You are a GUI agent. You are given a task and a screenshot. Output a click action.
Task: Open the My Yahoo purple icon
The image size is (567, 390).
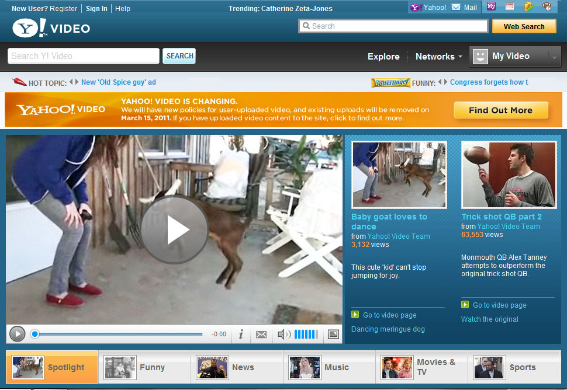click(x=491, y=6)
